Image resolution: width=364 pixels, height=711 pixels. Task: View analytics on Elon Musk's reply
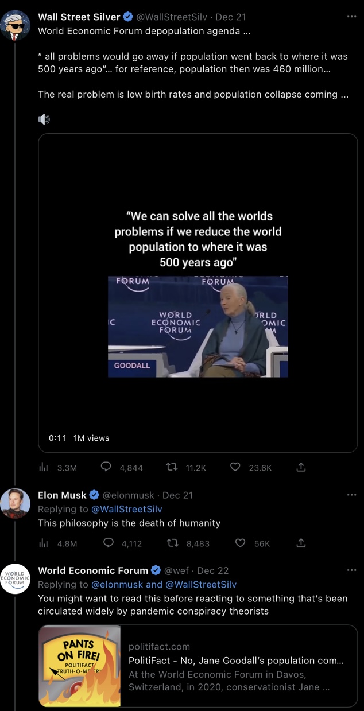[x=43, y=543]
